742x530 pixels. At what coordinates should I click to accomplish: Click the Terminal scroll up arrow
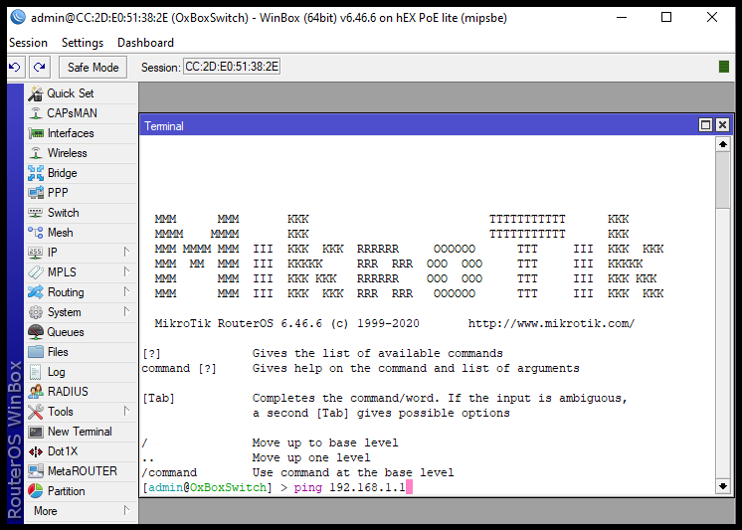tap(722, 144)
